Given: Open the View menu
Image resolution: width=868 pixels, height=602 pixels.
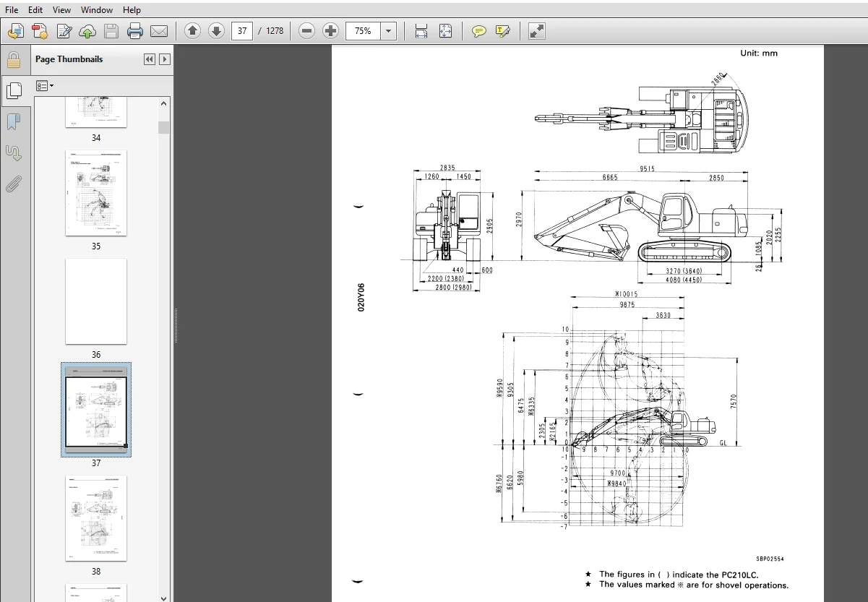Looking at the screenshot, I should [x=62, y=10].
